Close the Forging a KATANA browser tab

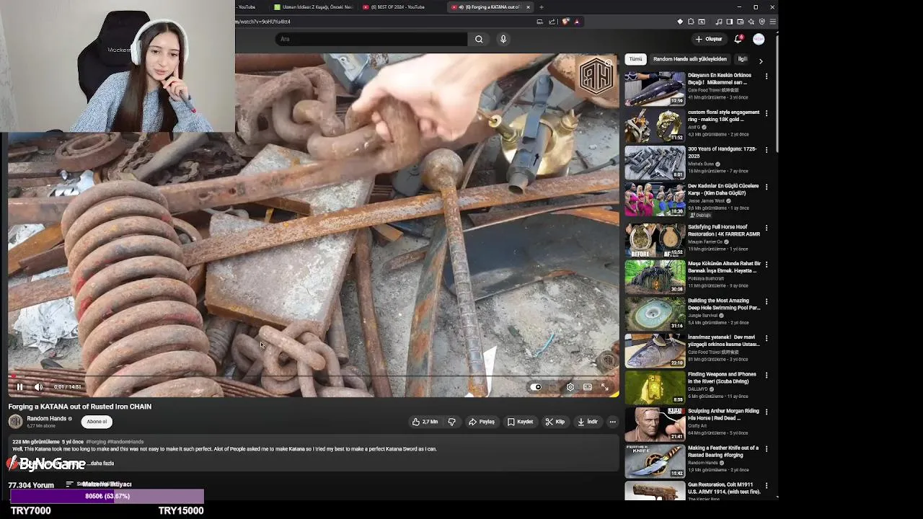[x=528, y=7]
